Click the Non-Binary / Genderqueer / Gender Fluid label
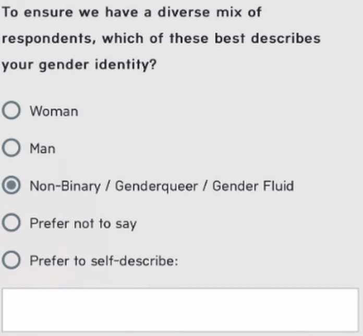Viewport: 363px width, 336px height. pyautogui.click(x=161, y=186)
